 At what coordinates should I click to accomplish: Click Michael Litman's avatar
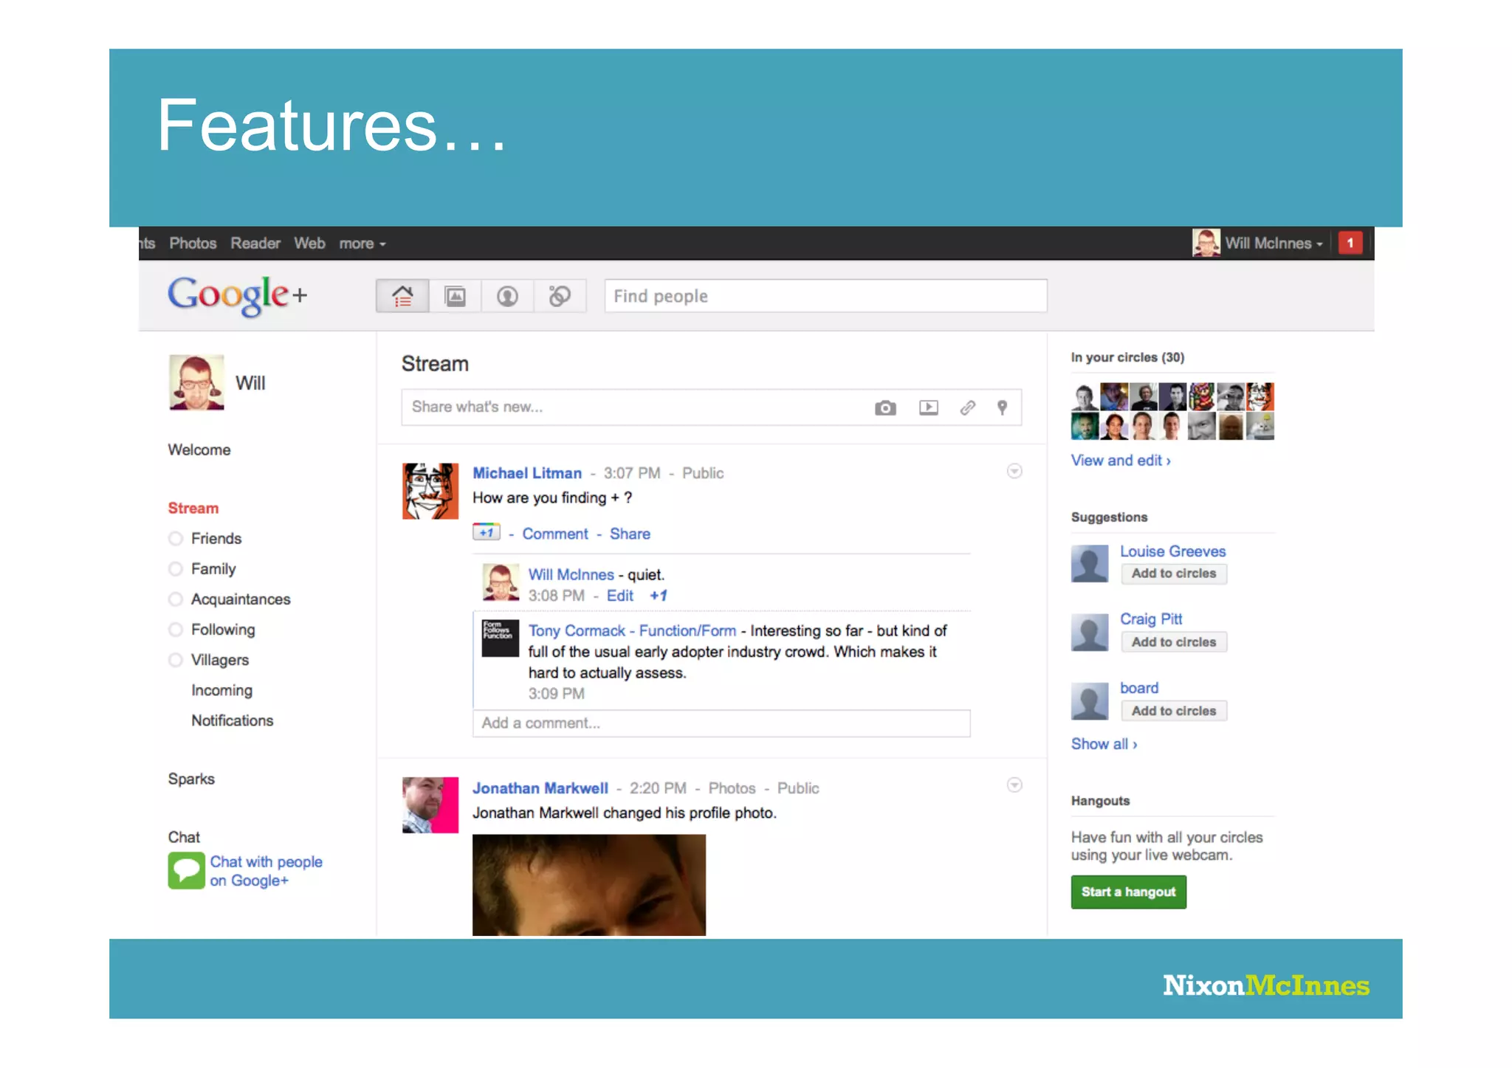[430, 491]
